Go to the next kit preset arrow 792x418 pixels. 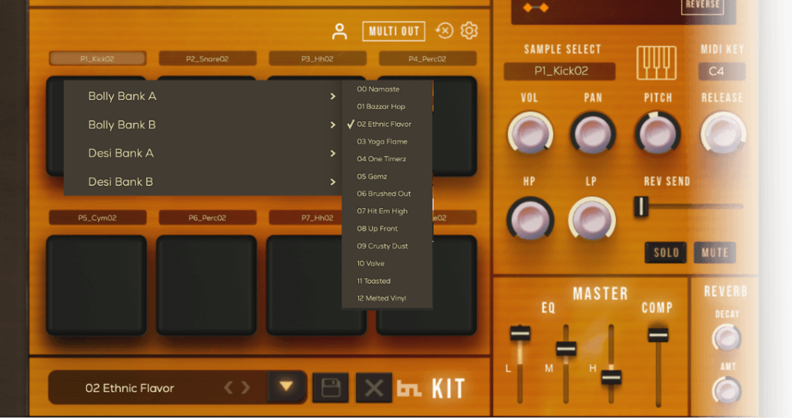click(x=246, y=388)
